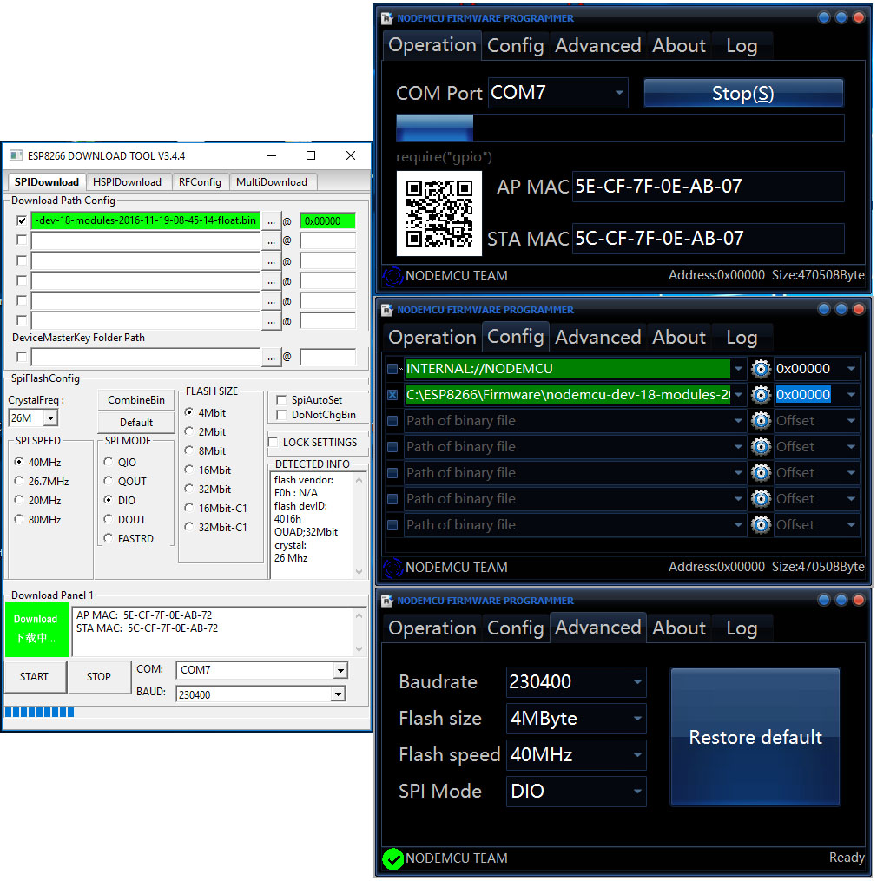Click START button in Download Tool
This screenshot has height=881, width=877.
[34, 677]
